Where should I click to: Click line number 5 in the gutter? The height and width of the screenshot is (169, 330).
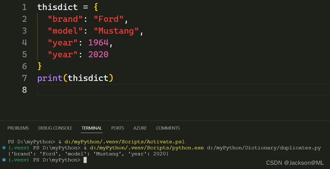[24, 54]
